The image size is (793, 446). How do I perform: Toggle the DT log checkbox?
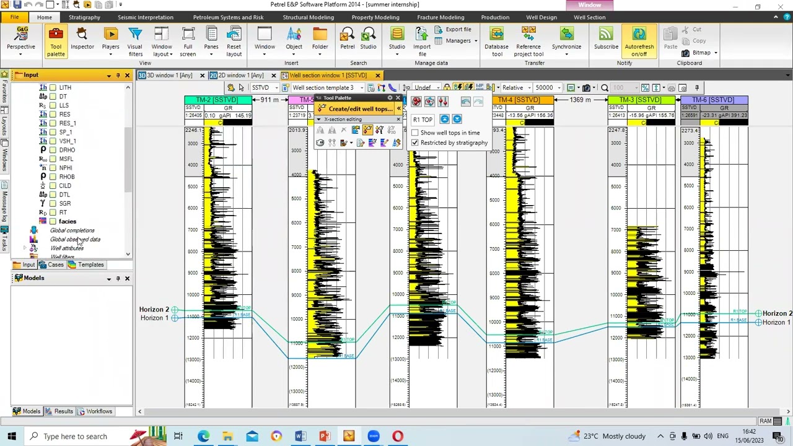pos(53,97)
